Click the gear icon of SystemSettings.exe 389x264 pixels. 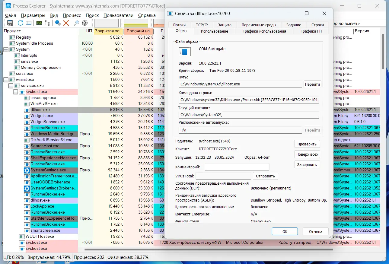27,170
